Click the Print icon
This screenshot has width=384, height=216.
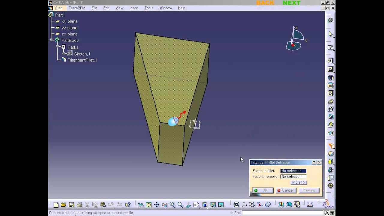pyautogui.click(x=79, y=205)
